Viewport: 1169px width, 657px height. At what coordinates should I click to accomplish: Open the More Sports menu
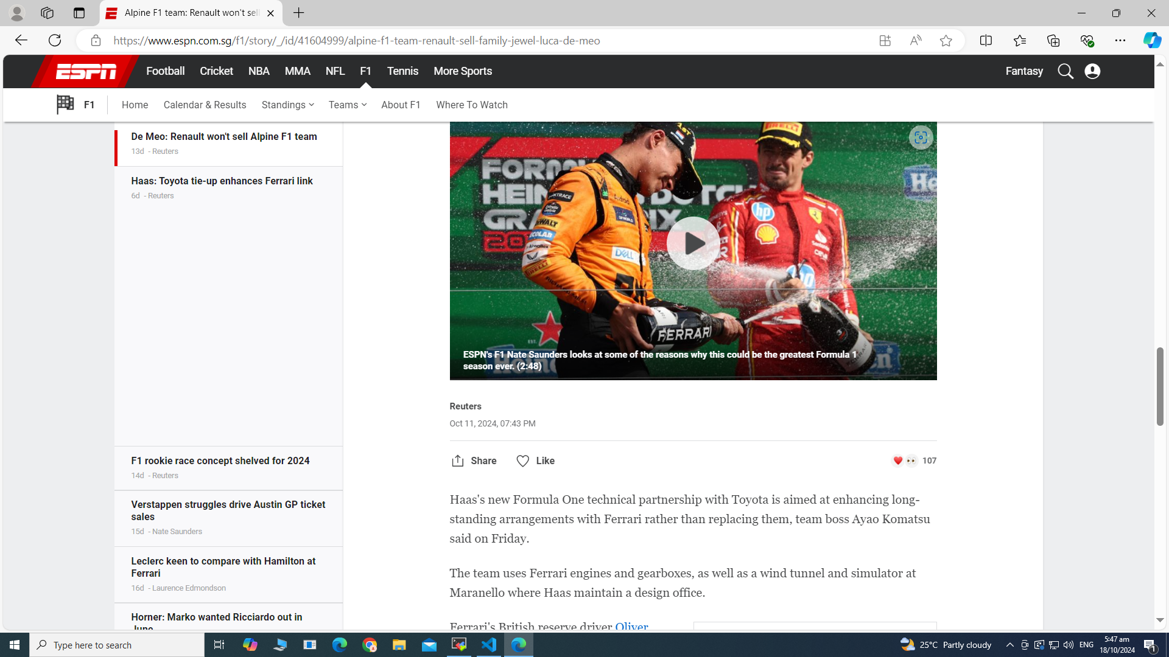tap(463, 71)
